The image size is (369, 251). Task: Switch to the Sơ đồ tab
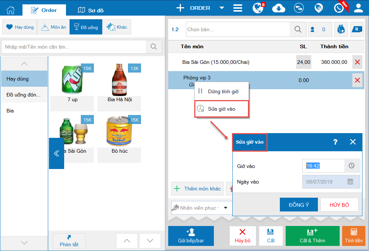pyautogui.click(x=91, y=11)
